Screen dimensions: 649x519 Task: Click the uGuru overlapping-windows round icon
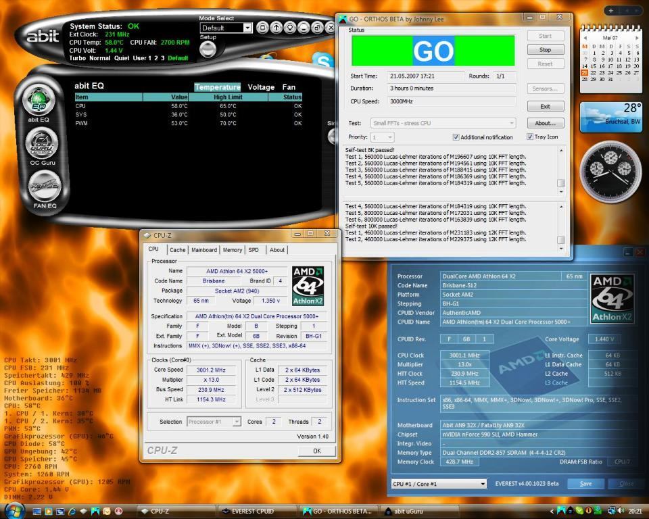[x=318, y=28]
